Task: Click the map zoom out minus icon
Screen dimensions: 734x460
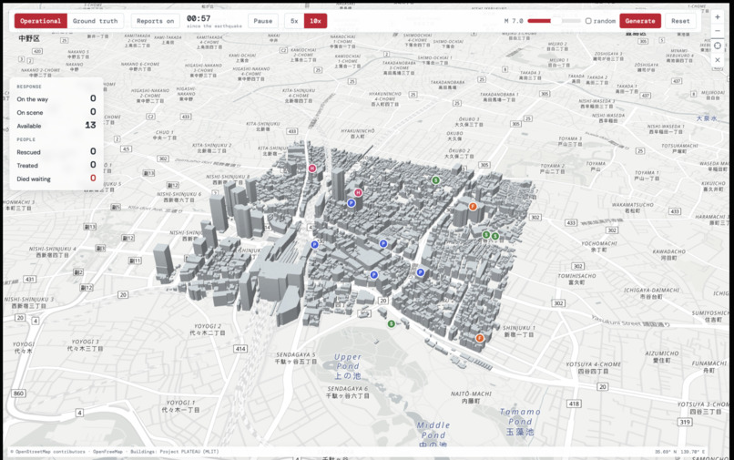Action: (x=717, y=31)
